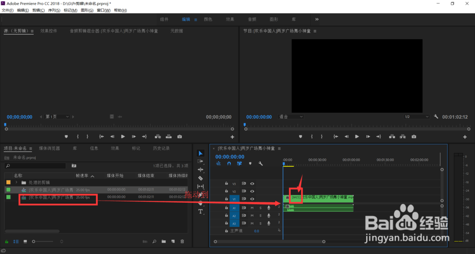Switch Project panel to icon view
The width and height of the screenshot is (475, 254).
tap(25, 241)
